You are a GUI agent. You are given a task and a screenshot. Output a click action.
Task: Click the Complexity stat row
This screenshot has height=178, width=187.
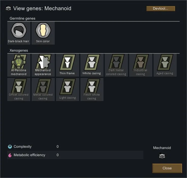coord(75,146)
